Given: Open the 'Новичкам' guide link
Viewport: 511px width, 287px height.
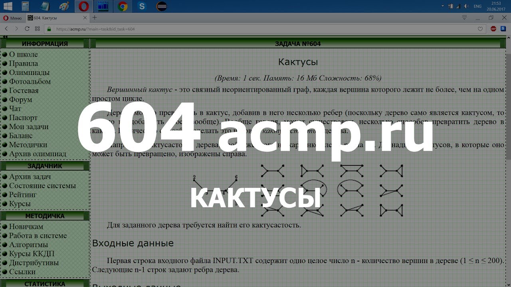Looking at the screenshot, I should [26, 226].
